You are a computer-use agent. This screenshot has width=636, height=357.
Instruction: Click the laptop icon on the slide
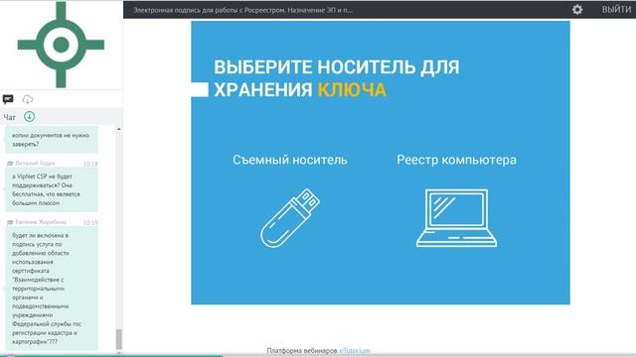pos(456,218)
